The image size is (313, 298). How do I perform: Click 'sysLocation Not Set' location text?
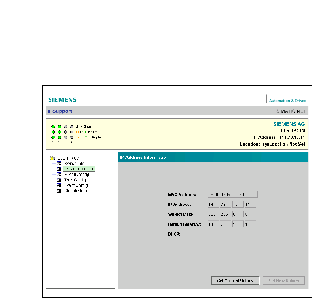click(284, 144)
